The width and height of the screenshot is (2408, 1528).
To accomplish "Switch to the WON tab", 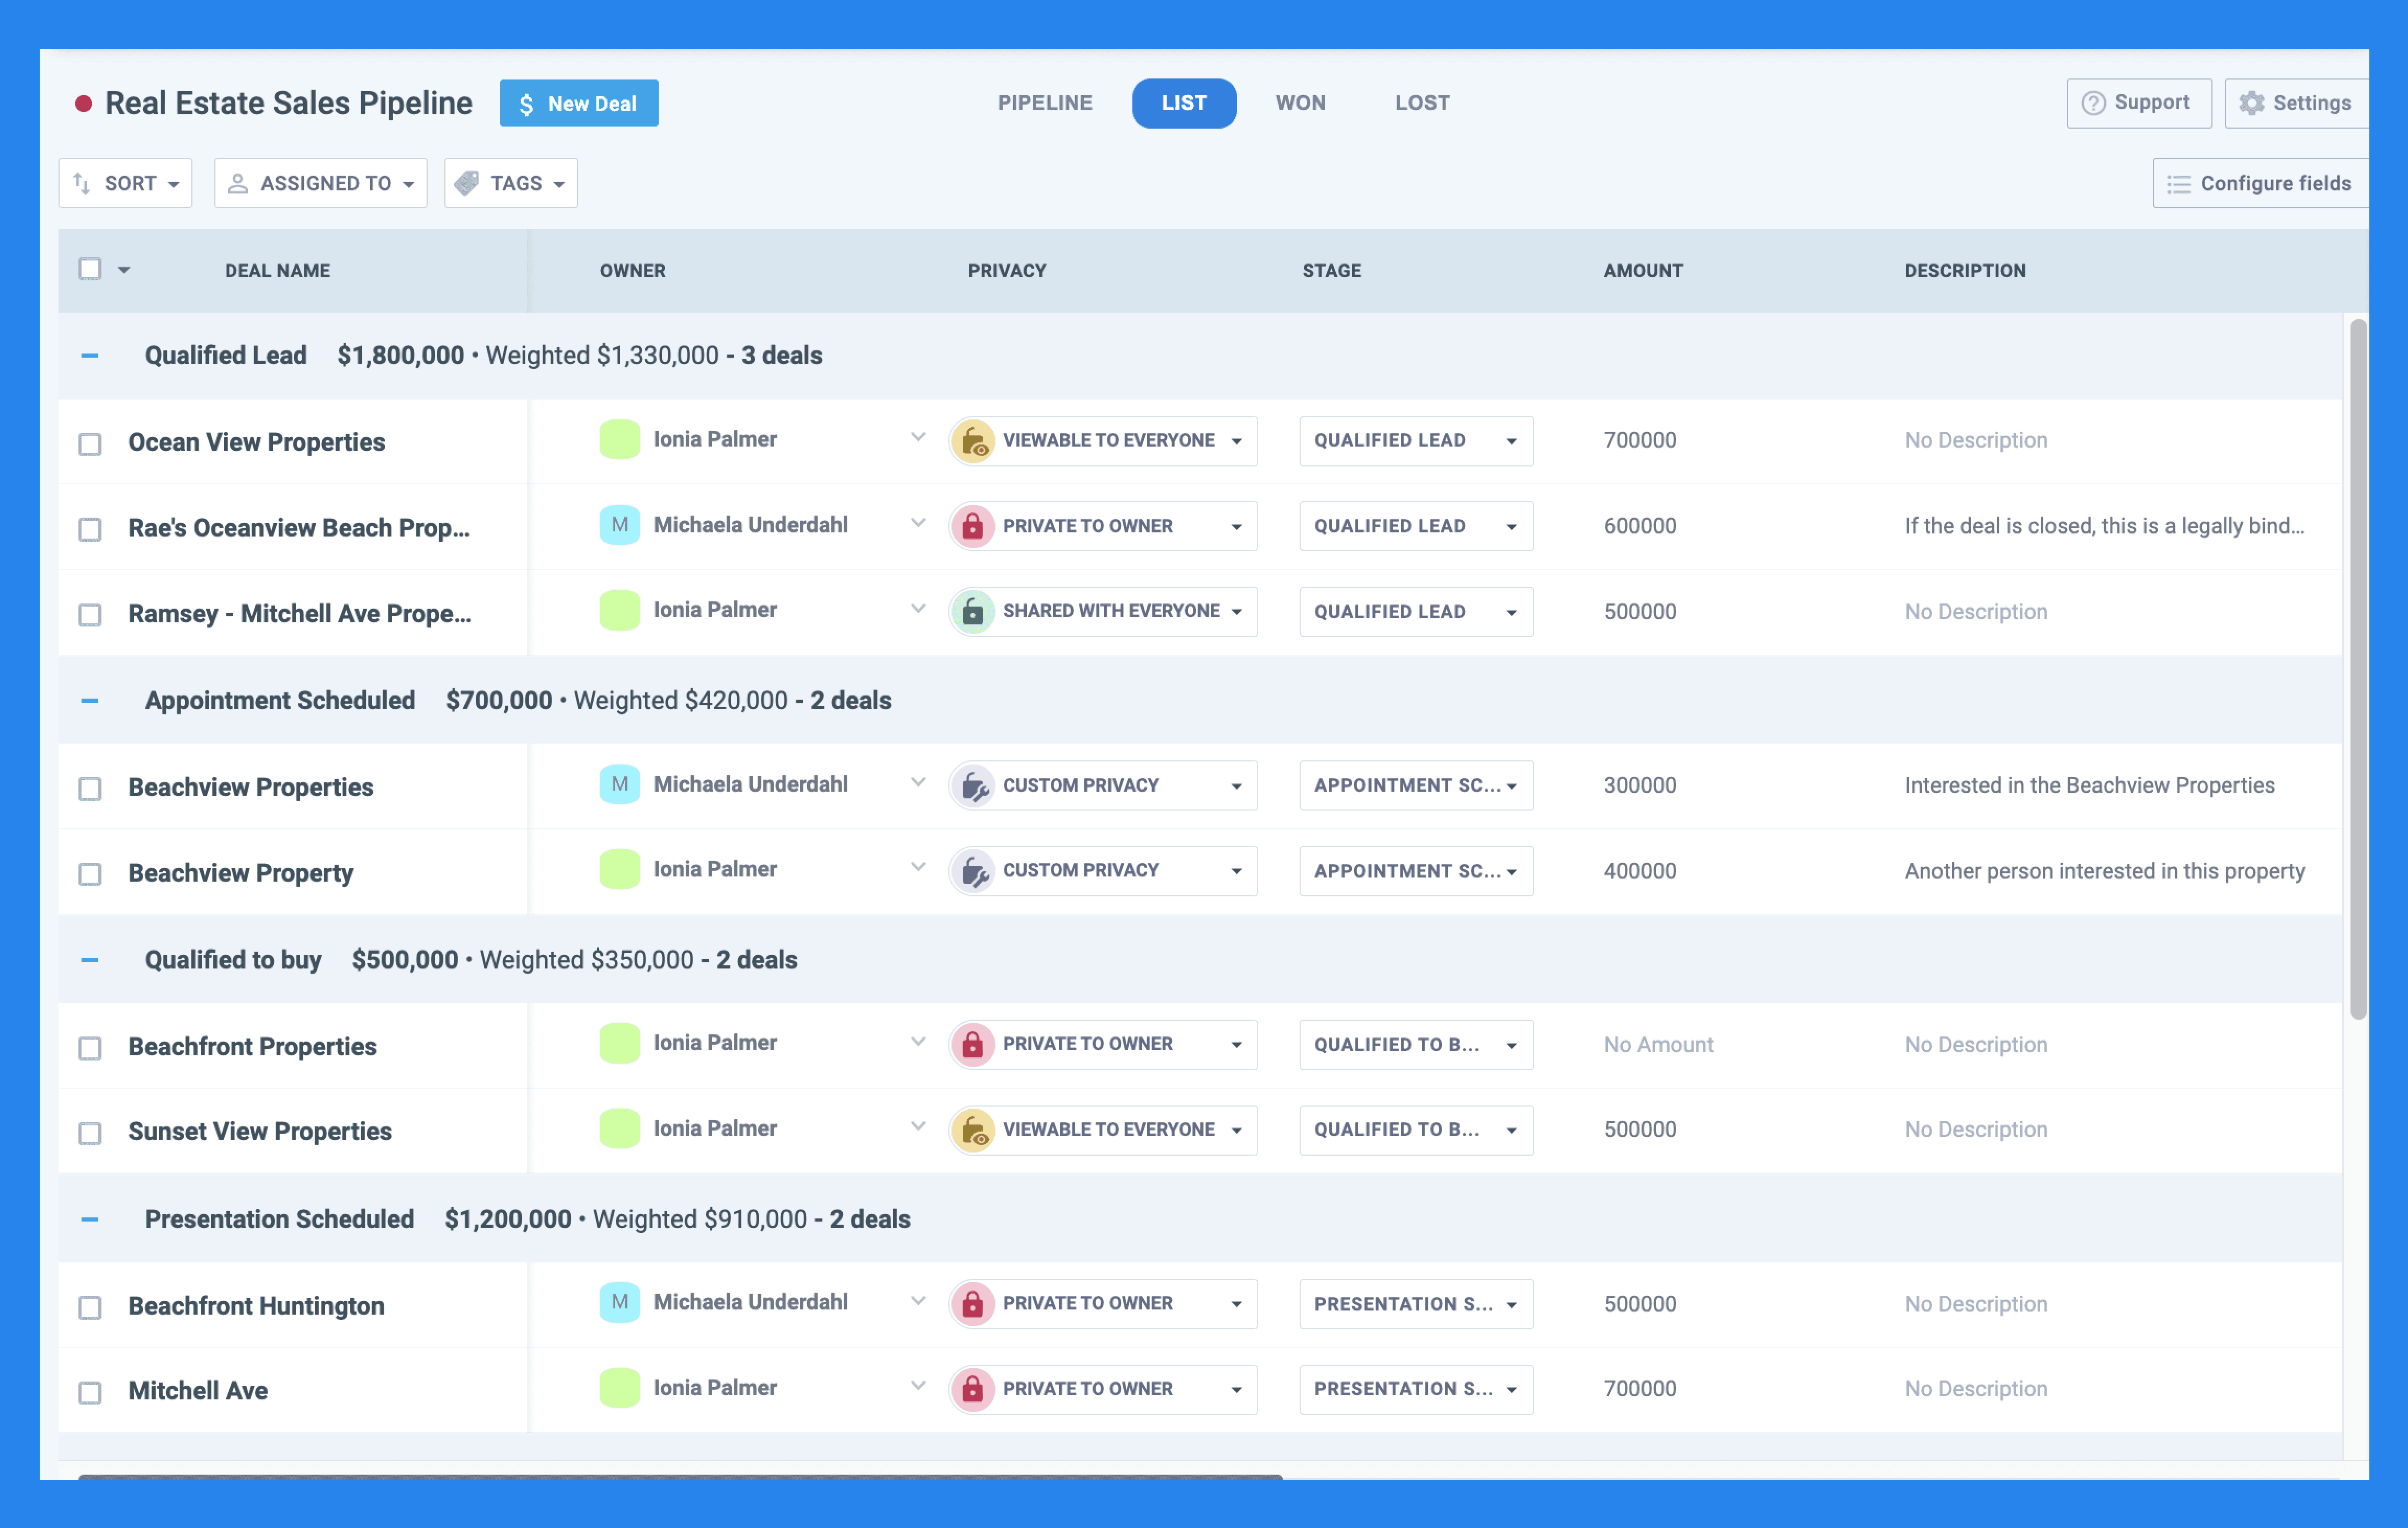I will coord(1300,103).
